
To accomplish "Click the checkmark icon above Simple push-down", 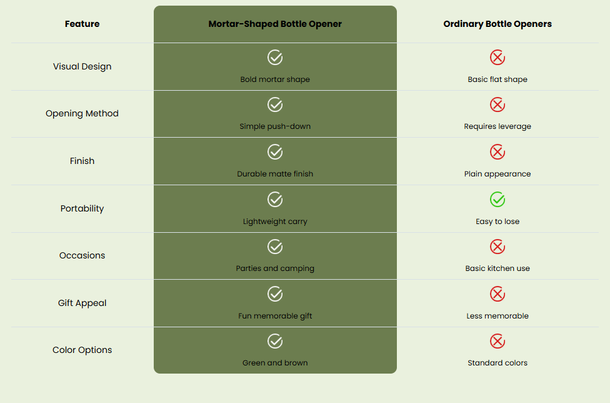I will 275,105.
